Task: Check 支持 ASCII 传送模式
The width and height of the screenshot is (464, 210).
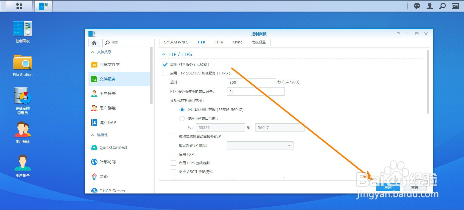Action: pos(173,172)
